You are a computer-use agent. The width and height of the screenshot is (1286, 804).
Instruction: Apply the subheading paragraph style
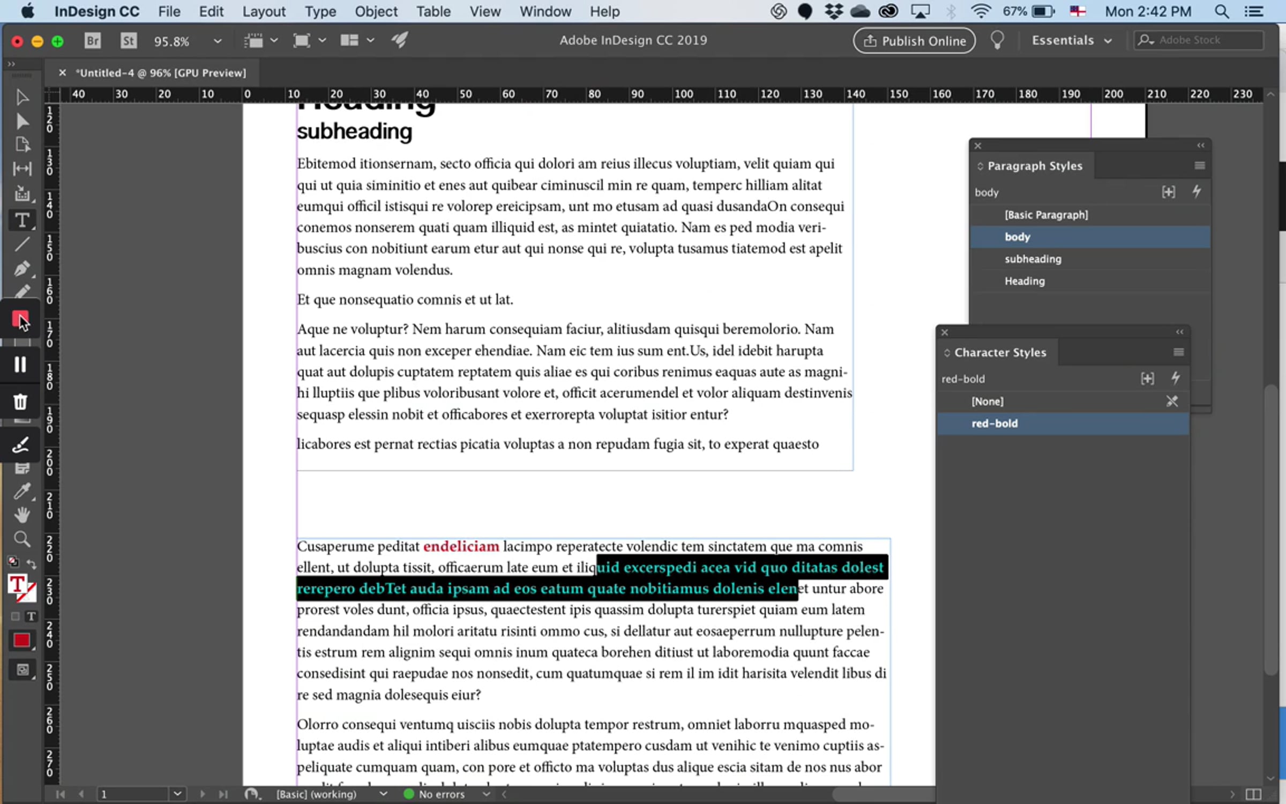(1090, 259)
